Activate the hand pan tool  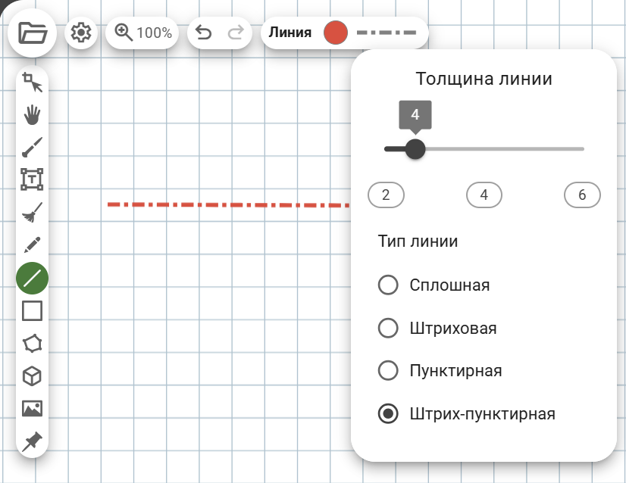(x=32, y=114)
